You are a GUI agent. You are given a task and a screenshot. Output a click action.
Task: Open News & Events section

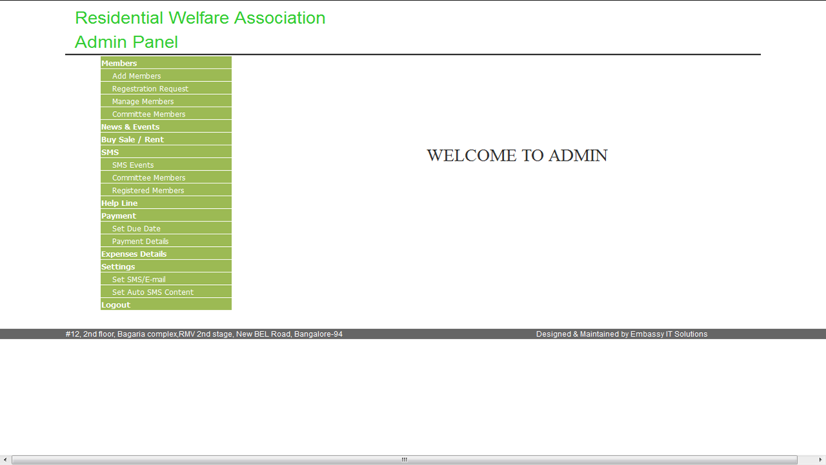click(166, 127)
